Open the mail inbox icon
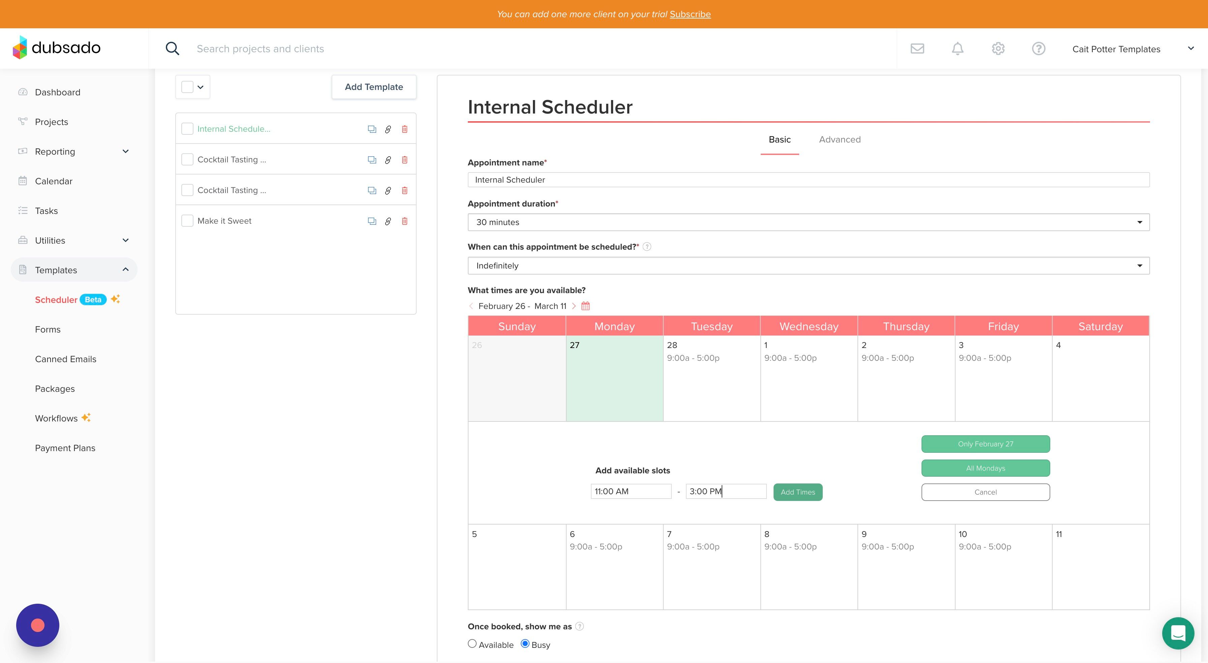 (x=917, y=49)
